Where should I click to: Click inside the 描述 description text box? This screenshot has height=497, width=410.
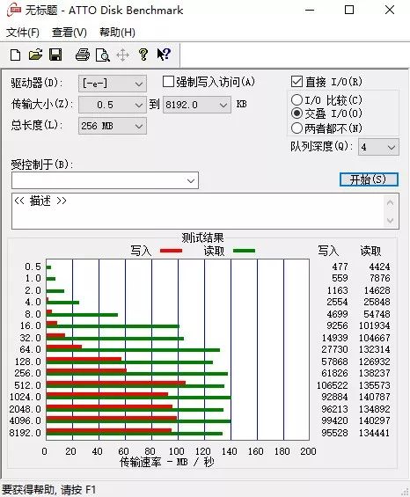click(198, 211)
